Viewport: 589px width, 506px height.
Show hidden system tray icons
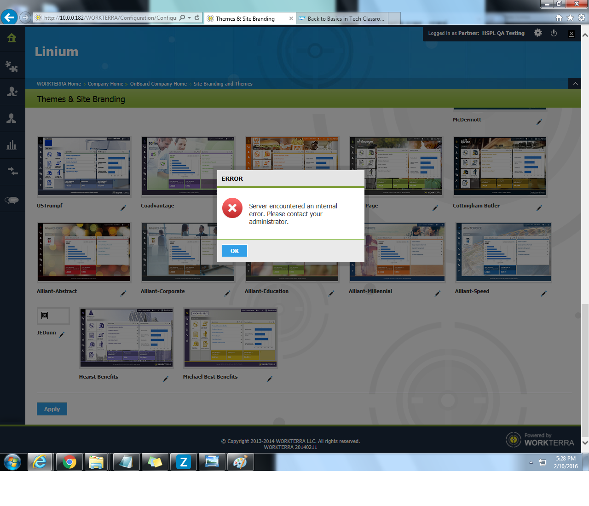(x=531, y=462)
